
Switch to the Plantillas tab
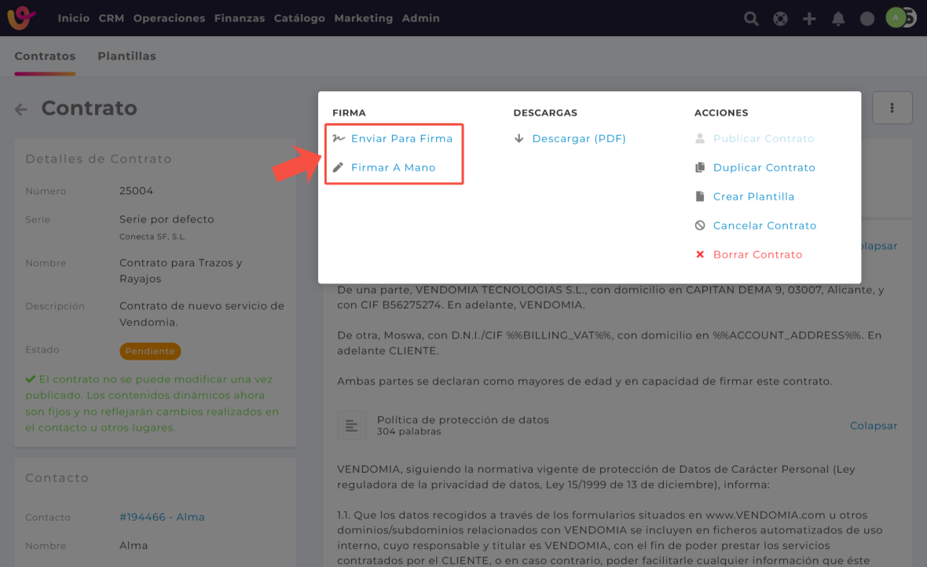126,57
